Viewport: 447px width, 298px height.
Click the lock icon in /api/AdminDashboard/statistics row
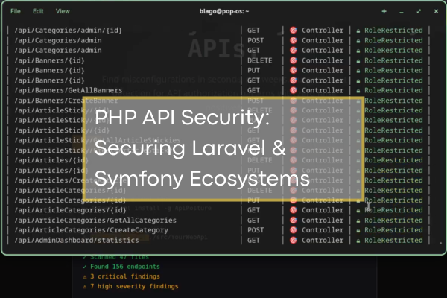tap(358, 241)
